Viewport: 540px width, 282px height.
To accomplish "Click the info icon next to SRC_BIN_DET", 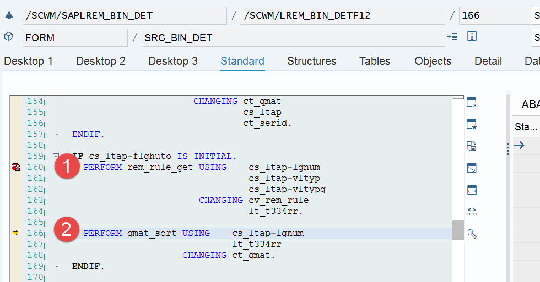I will tap(472, 36).
